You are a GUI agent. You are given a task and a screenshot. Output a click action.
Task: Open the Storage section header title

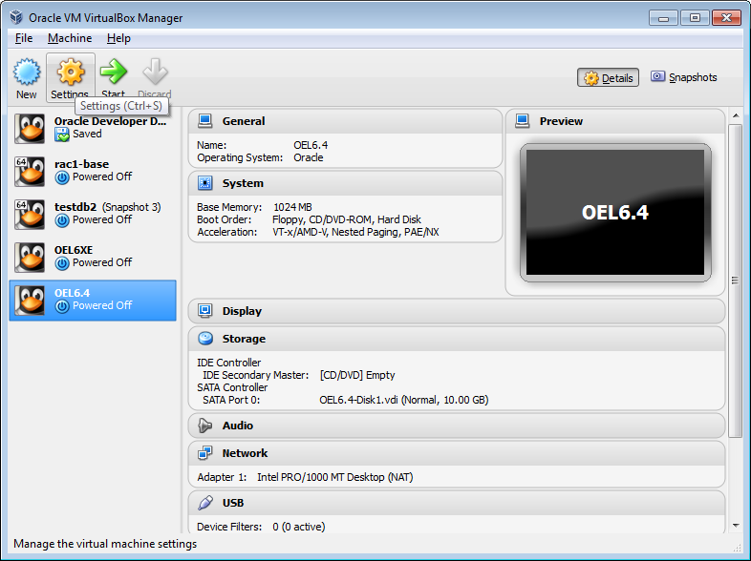(x=244, y=339)
